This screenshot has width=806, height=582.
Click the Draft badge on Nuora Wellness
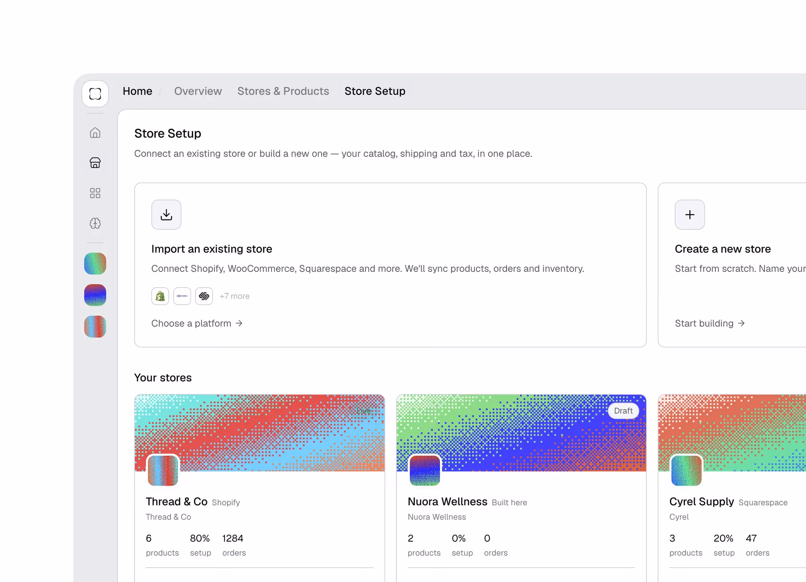623,411
